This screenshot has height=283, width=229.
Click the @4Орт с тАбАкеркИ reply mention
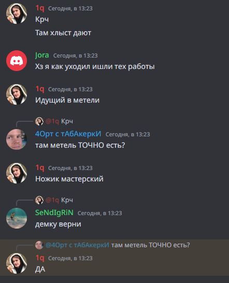tap(77, 245)
